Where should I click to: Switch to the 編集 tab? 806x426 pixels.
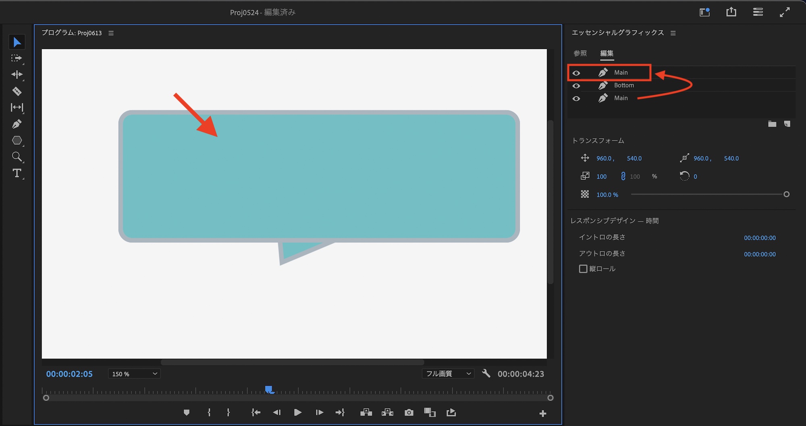coord(607,53)
